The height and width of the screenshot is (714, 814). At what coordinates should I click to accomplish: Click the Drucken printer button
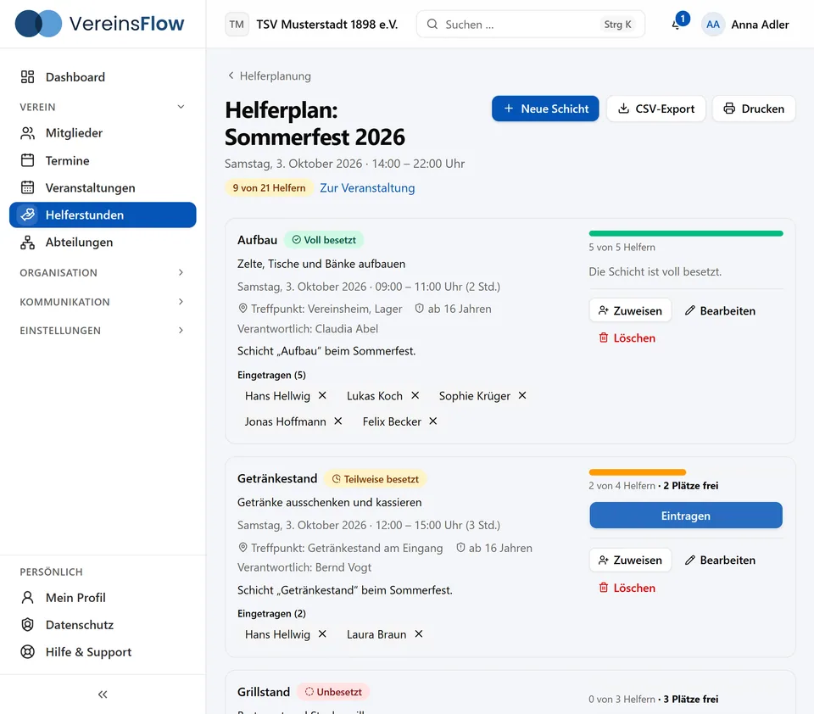(753, 109)
